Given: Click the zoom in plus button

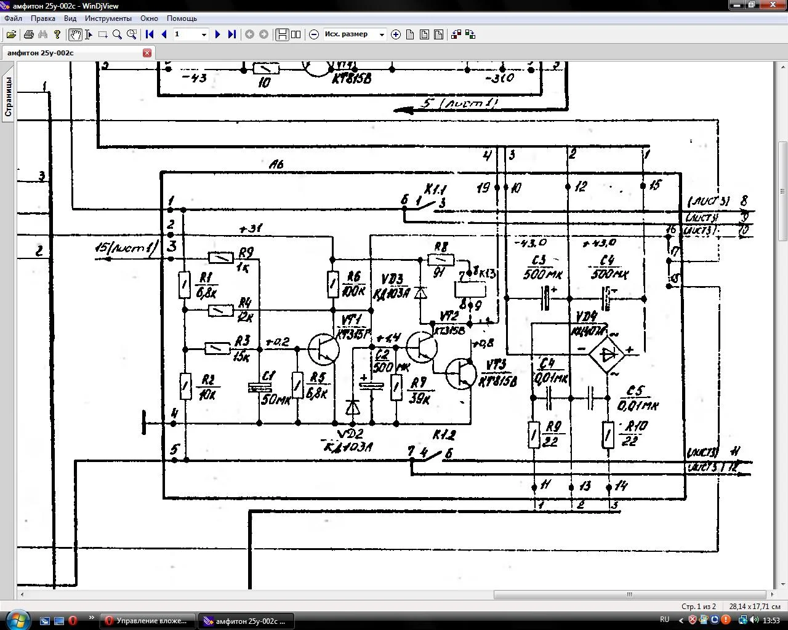Looking at the screenshot, I should [396, 34].
